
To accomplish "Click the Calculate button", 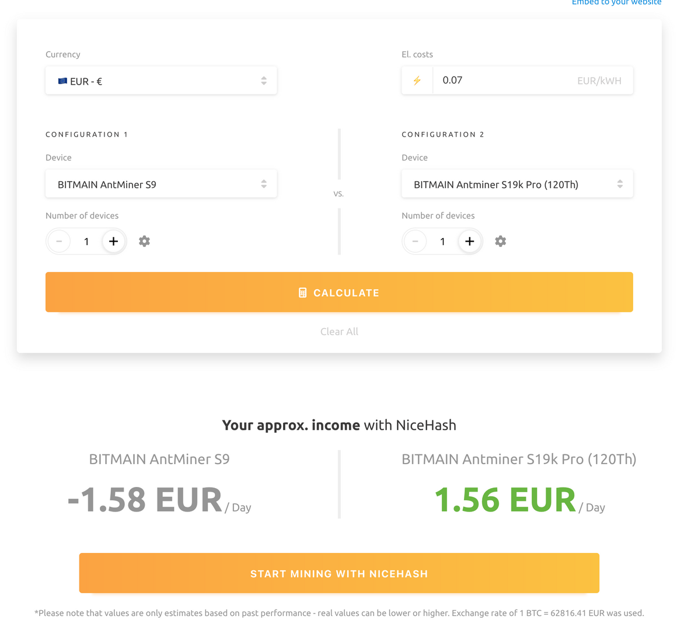I will [x=339, y=292].
